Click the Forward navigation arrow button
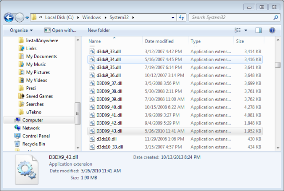 pyautogui.click(x=20, y=18)
